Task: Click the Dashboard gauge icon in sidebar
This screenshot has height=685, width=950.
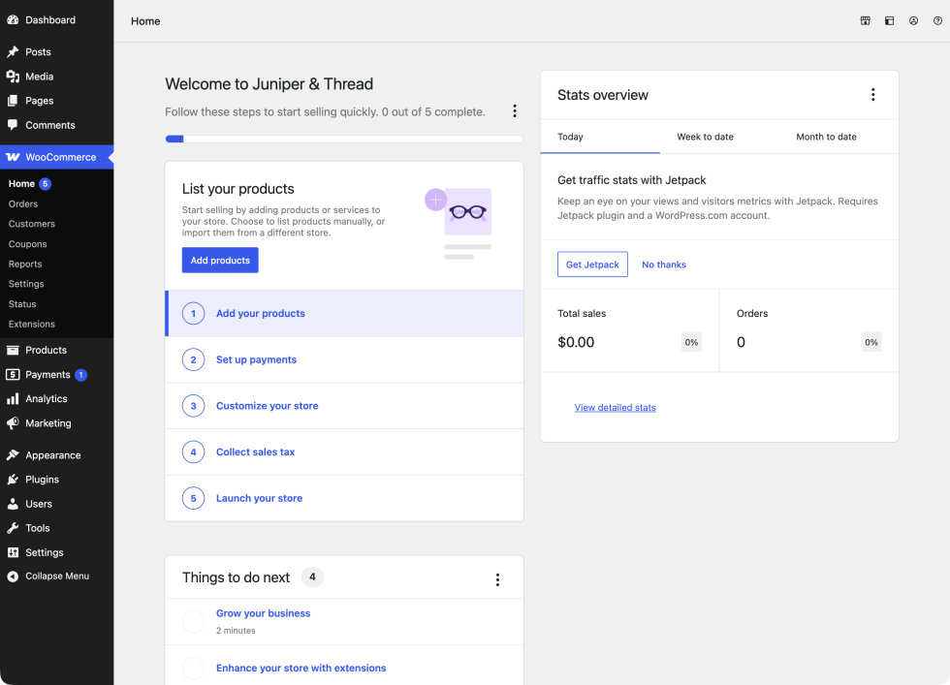Action: click(13, 19)
